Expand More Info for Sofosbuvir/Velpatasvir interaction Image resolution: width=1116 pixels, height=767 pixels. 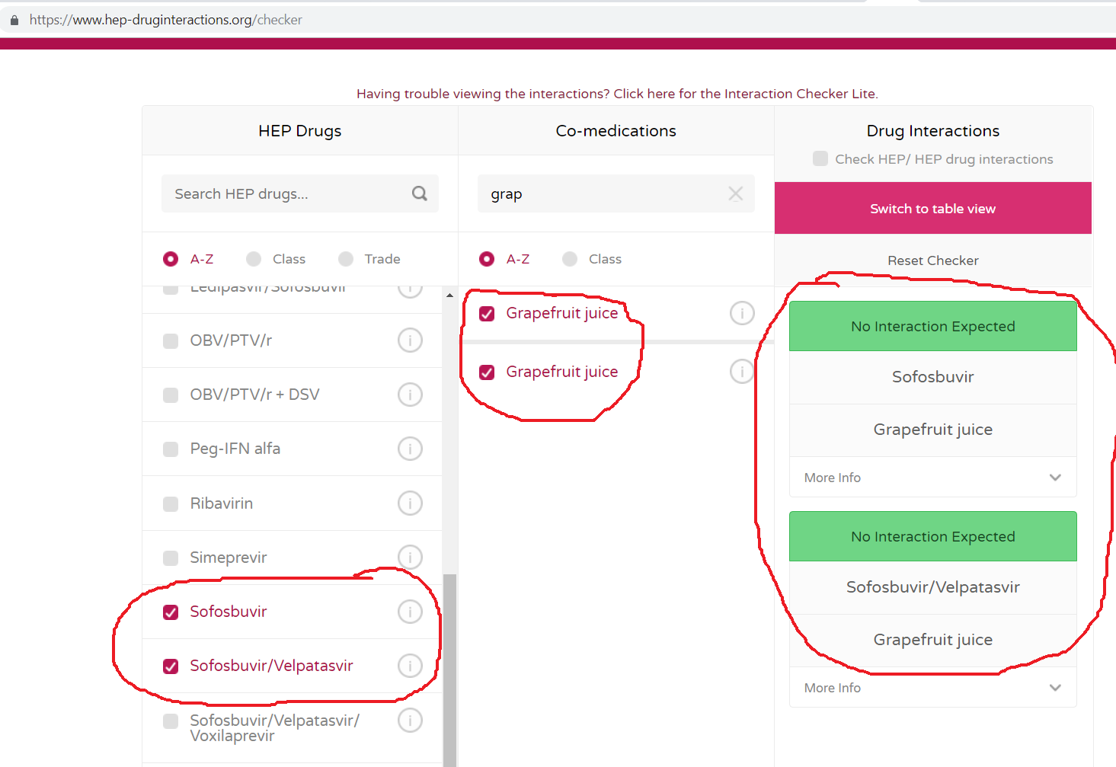coord(932,688)
